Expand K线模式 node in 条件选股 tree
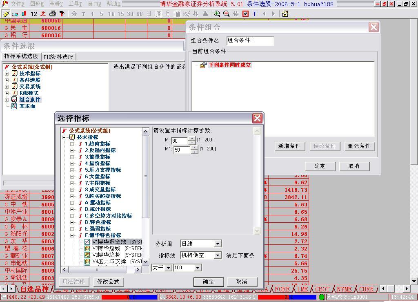This screenshot has height=302, width=418. coord(7,93)
